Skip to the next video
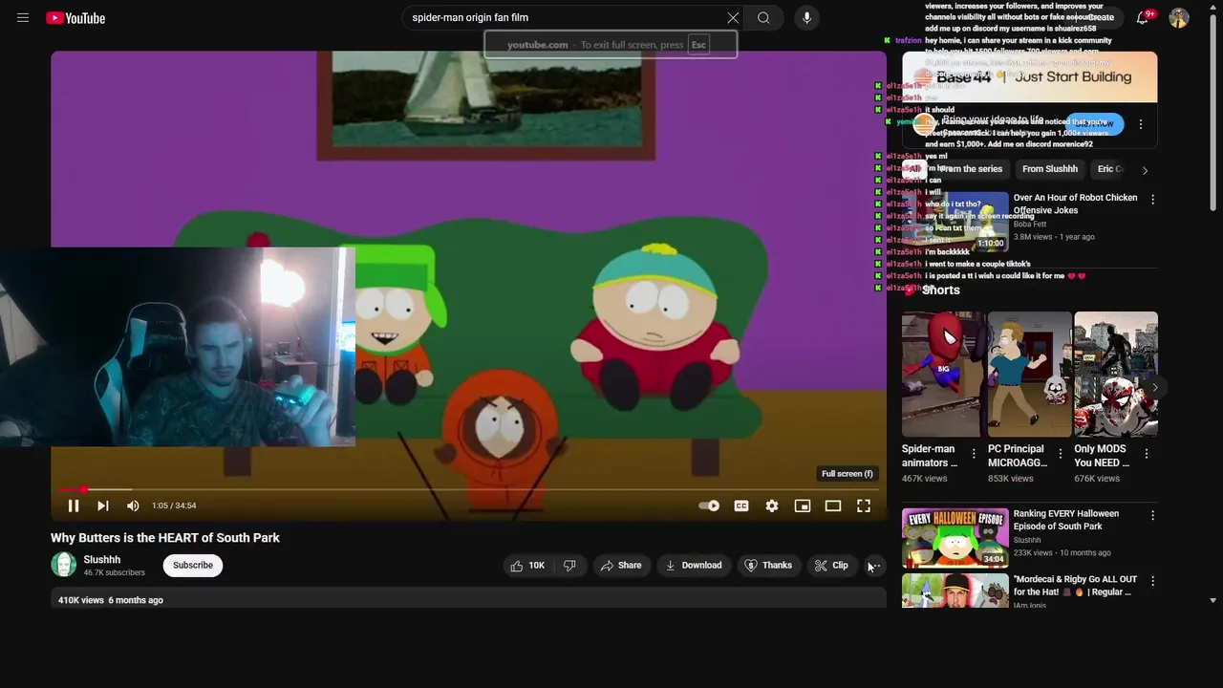 [x=103, y=505]
